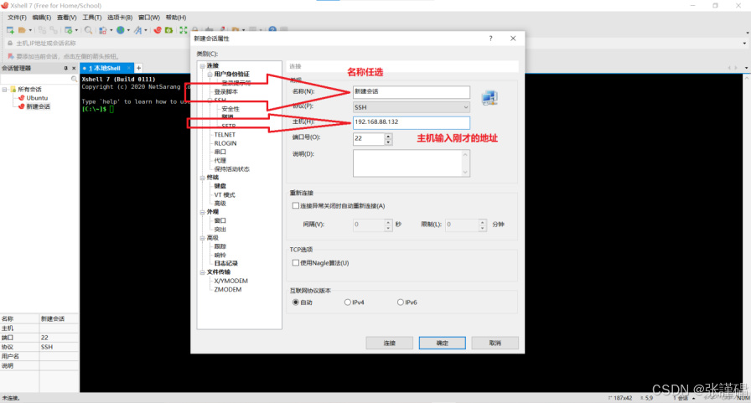Image resolution: width=751 pixels, height=403 pixels.
Task: Click the 名称(N) input field
Action: point(411,91)
